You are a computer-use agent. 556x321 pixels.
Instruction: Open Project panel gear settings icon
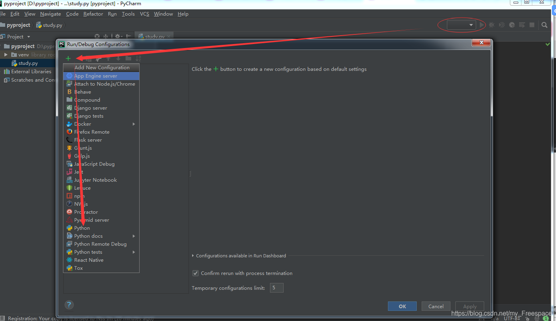click(118, 36)
